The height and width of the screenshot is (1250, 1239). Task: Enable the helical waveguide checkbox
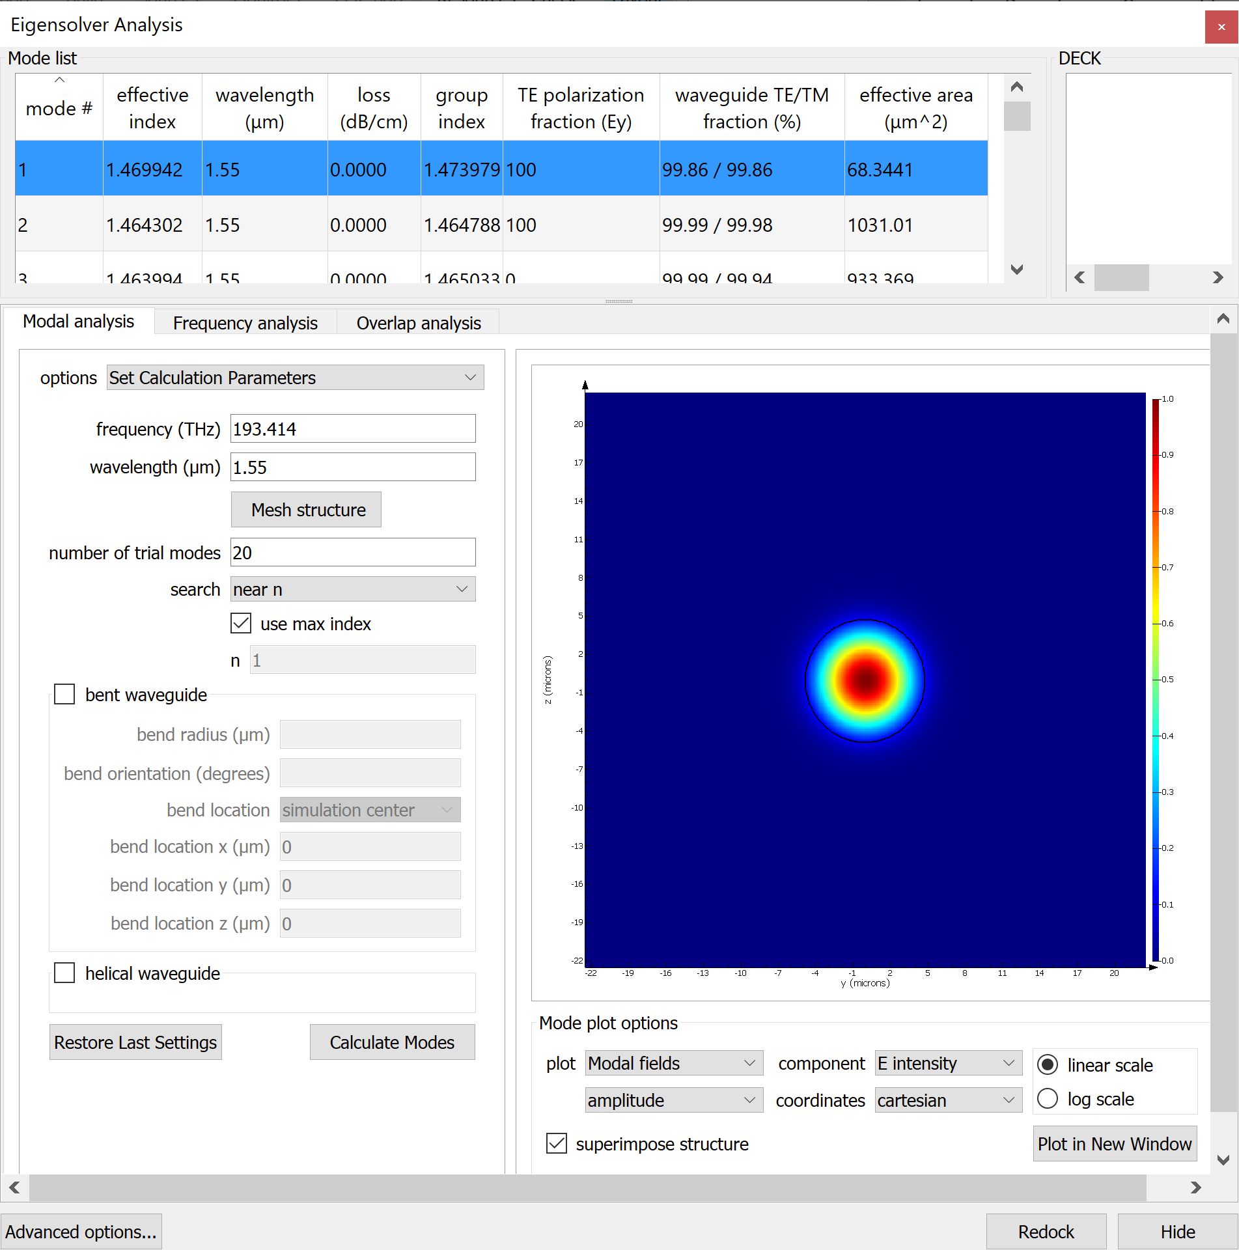(64, 973)
